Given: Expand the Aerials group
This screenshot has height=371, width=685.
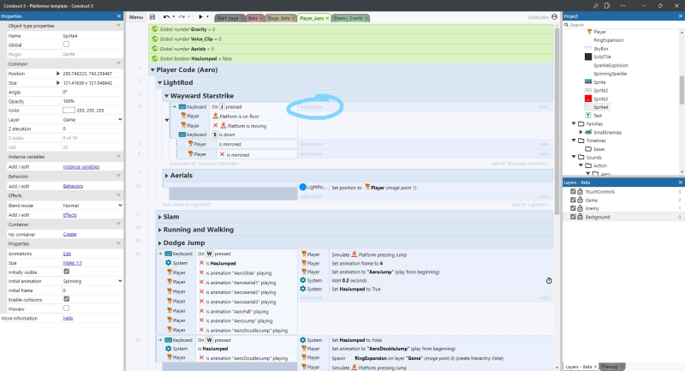Looking at the screenshot, I should 166,176.
